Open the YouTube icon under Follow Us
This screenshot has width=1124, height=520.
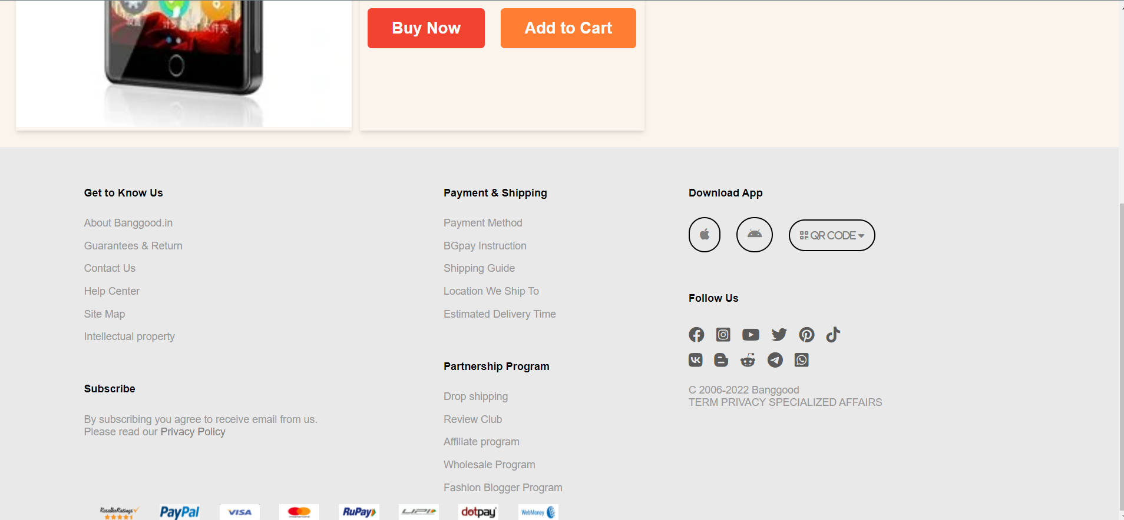point(751,335)
